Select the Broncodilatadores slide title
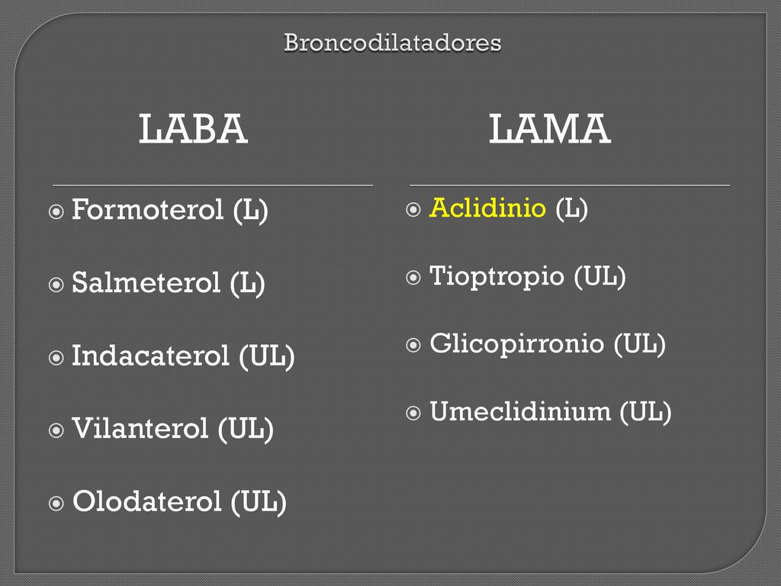The width and height of the screenshot is (781, 586). (393, 43)
